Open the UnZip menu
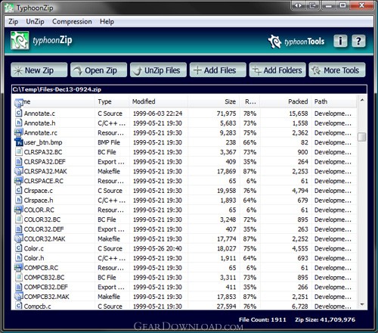378x333 pixels. (35, 22)
